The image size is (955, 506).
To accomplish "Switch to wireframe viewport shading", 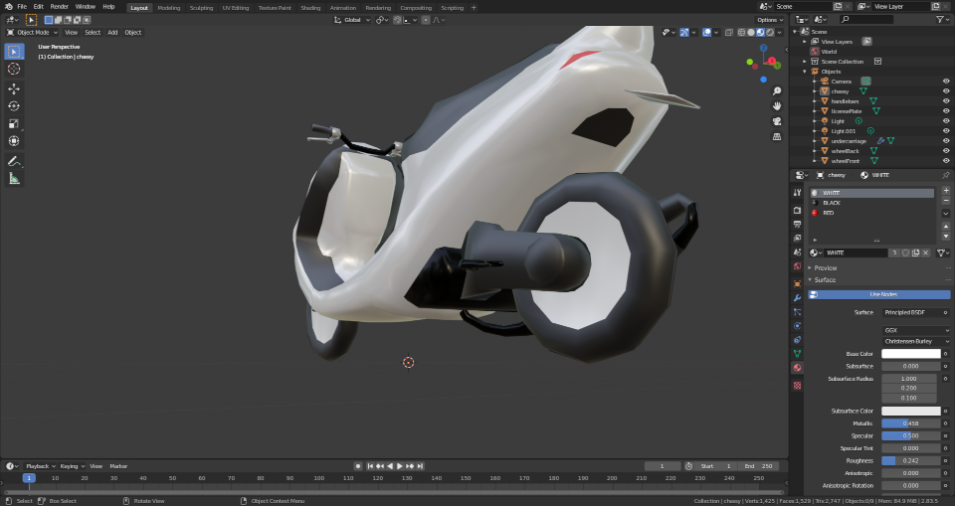I will point(741,32).
